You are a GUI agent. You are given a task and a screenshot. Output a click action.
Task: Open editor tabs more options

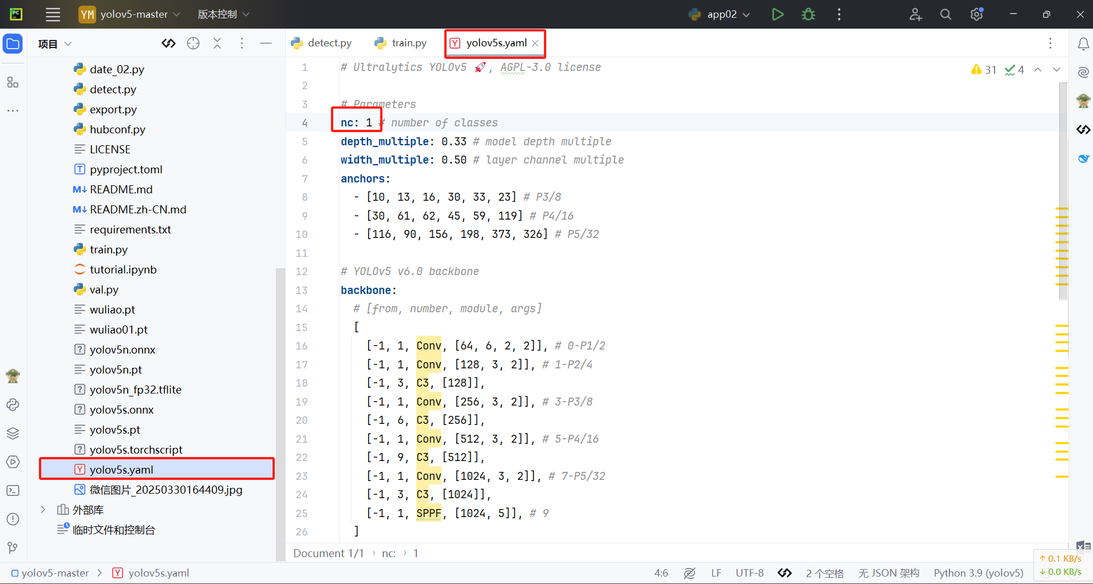[x=1050, y=43]
